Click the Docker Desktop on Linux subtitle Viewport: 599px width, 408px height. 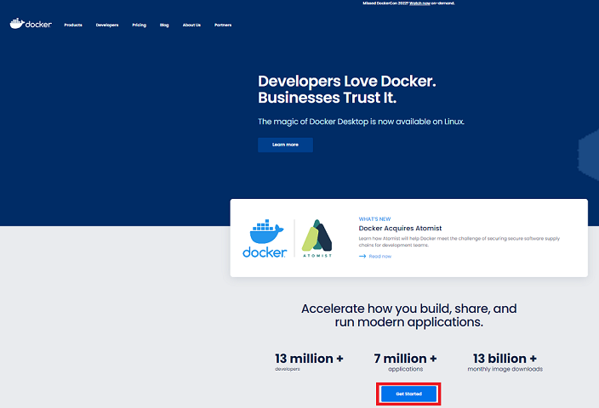pos(361,122)
